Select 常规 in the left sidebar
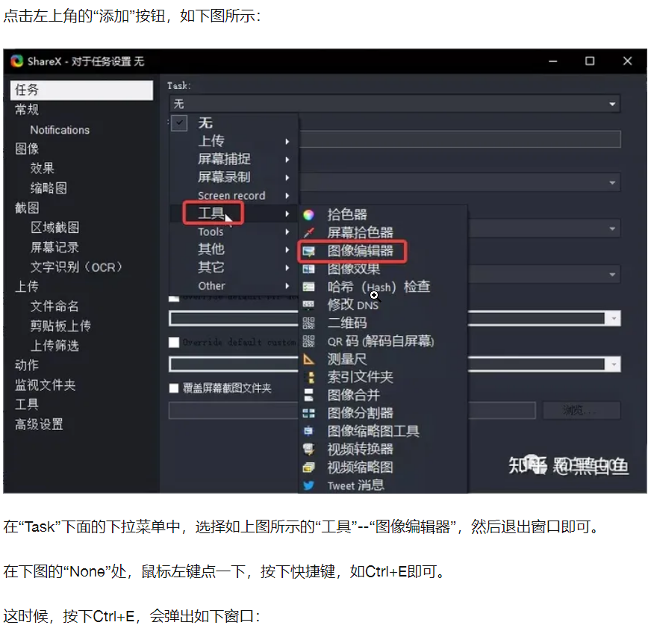 (x=27, y=110)
